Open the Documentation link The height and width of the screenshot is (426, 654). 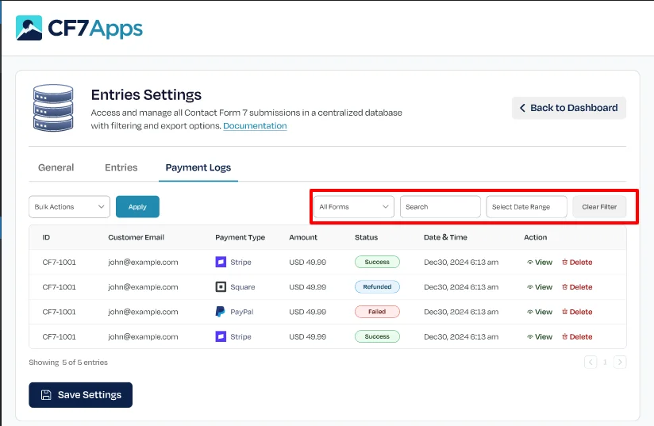click(x=255, y=126)
